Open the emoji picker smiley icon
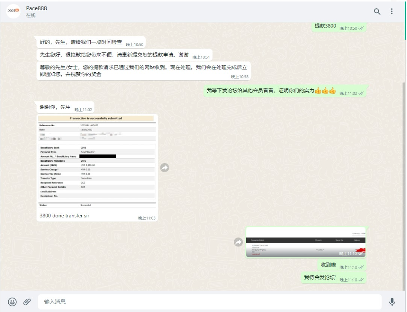The width and height of the screenshot is (407, 312). click(x=12, y=301)
